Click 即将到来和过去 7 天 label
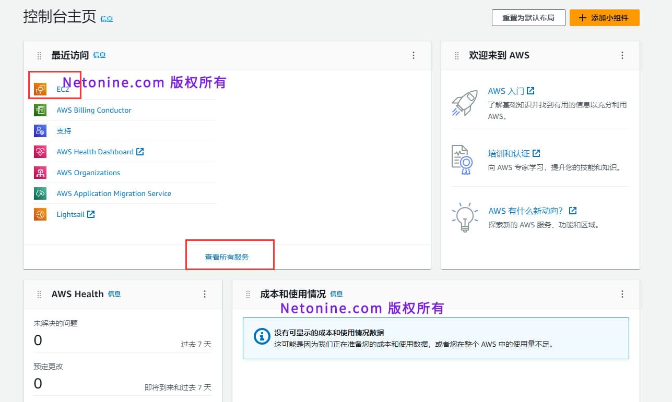The image size is (672, 402). pyautogui.click(x=178, y=387)
